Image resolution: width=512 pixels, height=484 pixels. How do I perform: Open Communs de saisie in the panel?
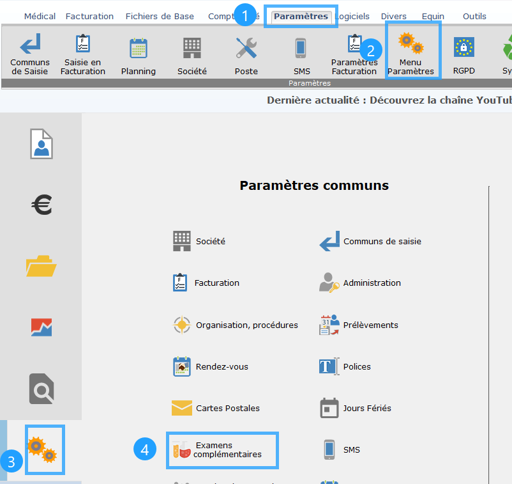[370, 241]
